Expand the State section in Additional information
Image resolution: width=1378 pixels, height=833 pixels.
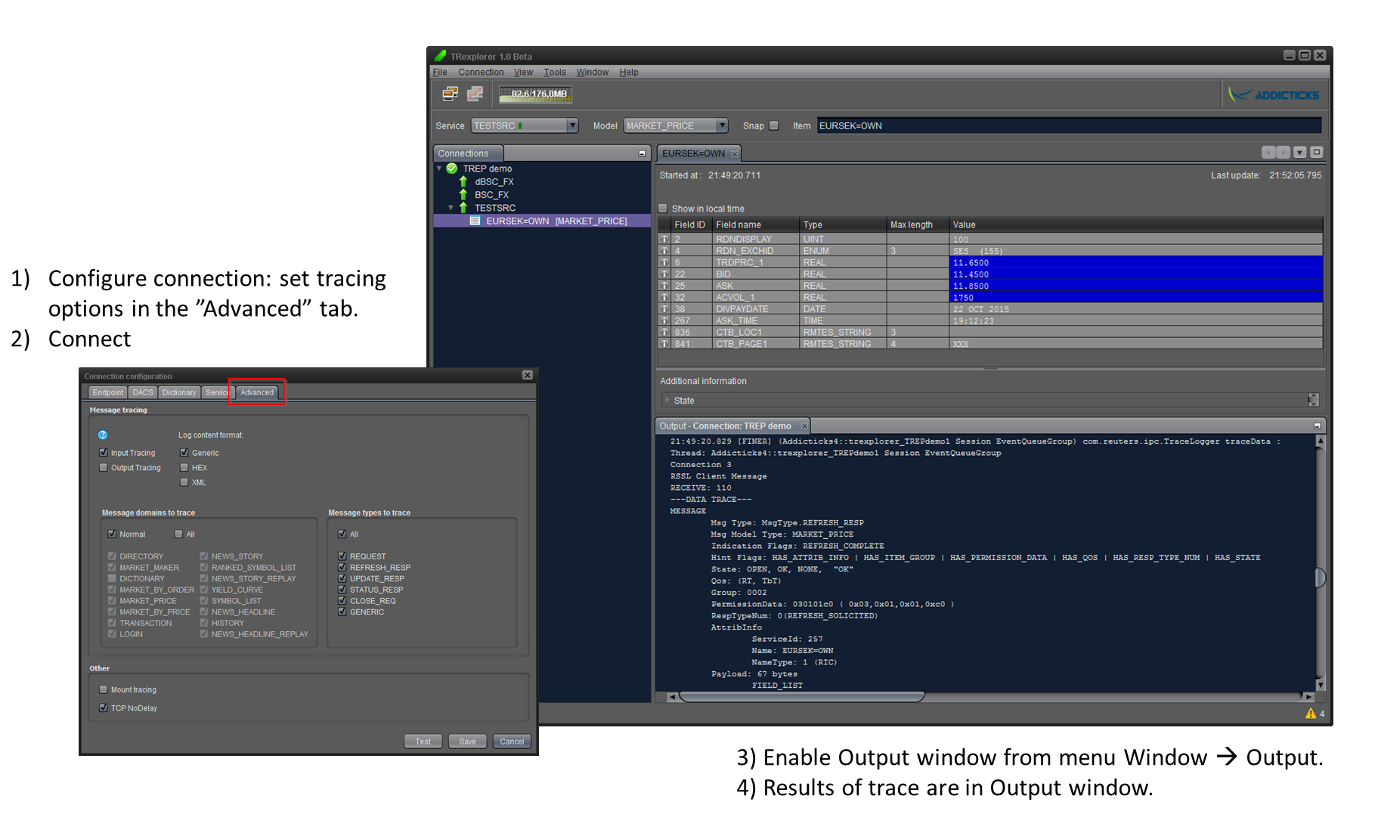(667, 400)
